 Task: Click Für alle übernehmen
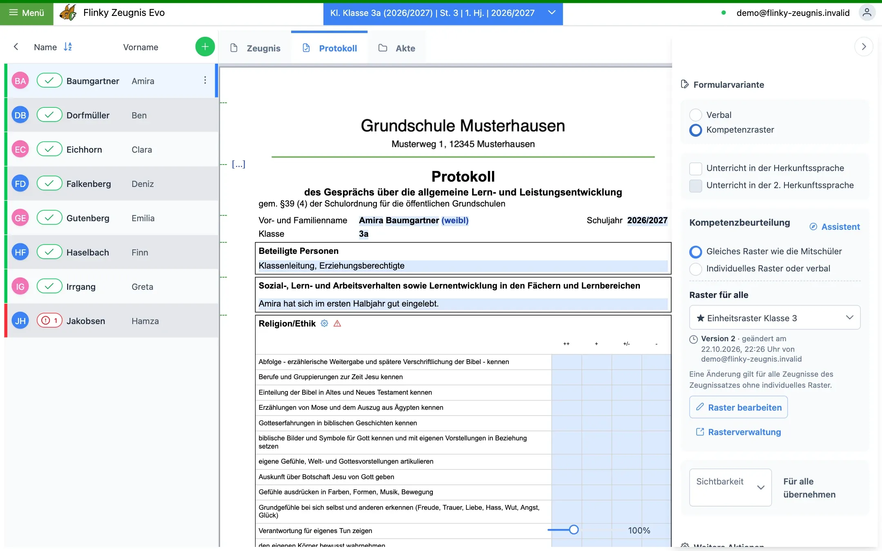click(x=809, y=488)
